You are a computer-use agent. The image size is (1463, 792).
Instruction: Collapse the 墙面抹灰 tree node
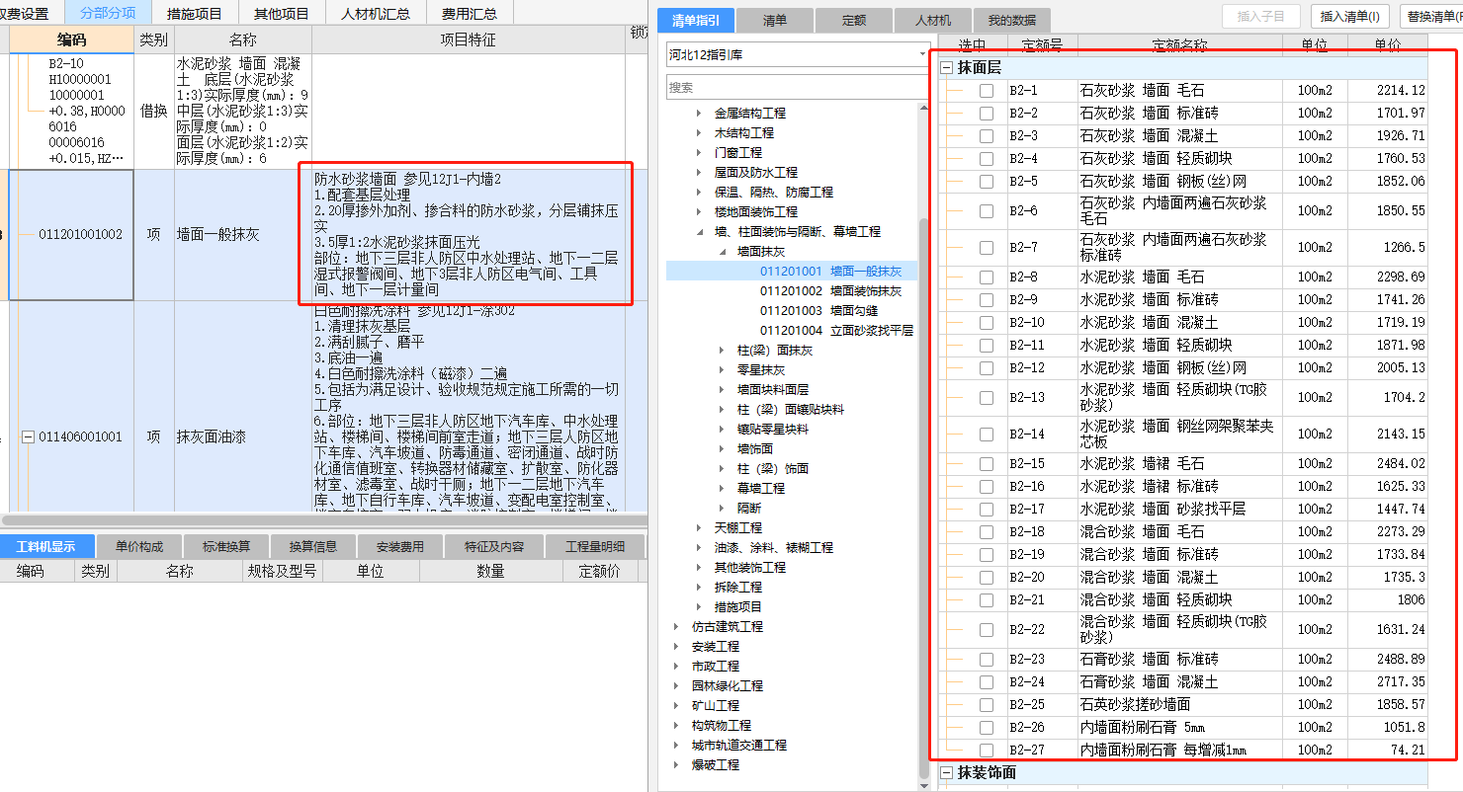(x=724, y=252)
